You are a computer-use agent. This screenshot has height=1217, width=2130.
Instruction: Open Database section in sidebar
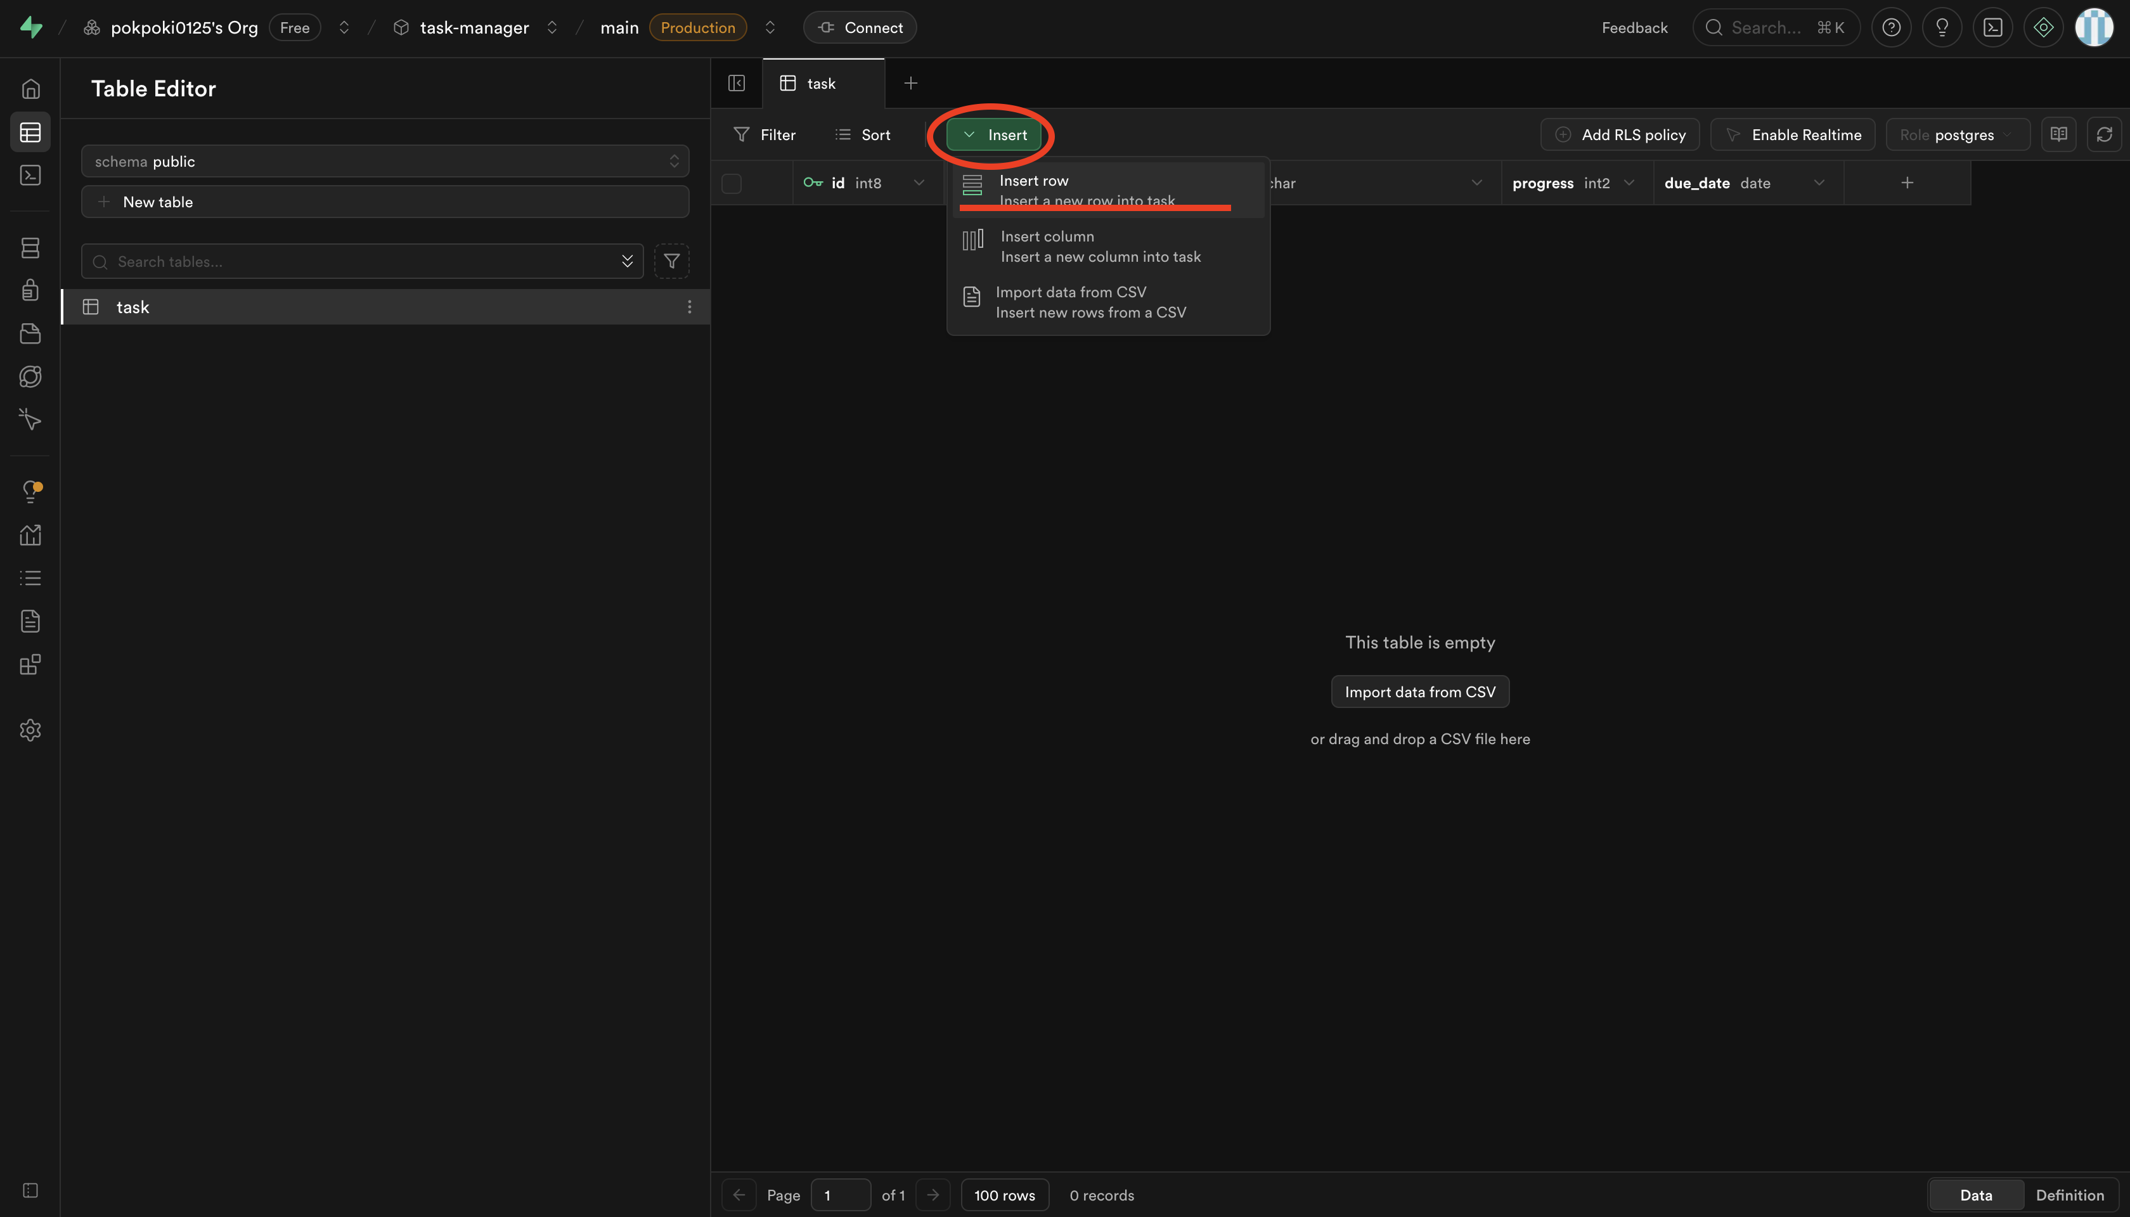pyautogui.click(x=30, y=247)
